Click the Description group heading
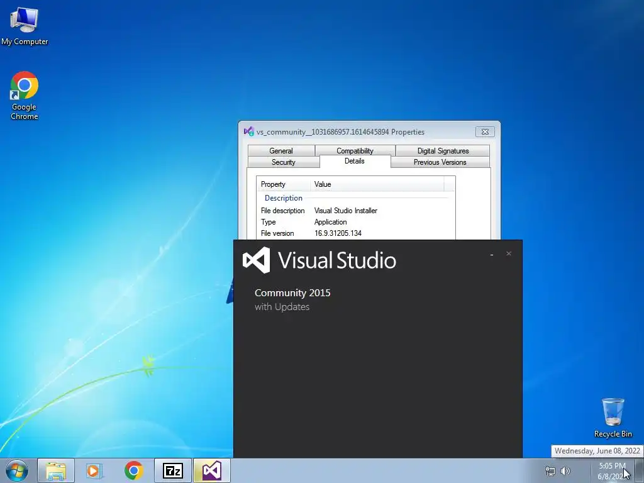 tap(284, 198)
